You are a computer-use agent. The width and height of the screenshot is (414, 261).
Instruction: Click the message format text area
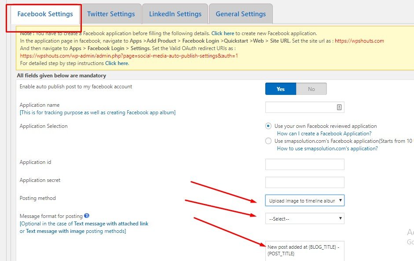click(x=305, y=251)
